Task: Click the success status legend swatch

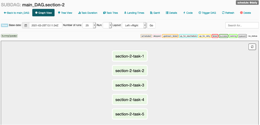Action: pyautogui.click(x=224, y=36)
